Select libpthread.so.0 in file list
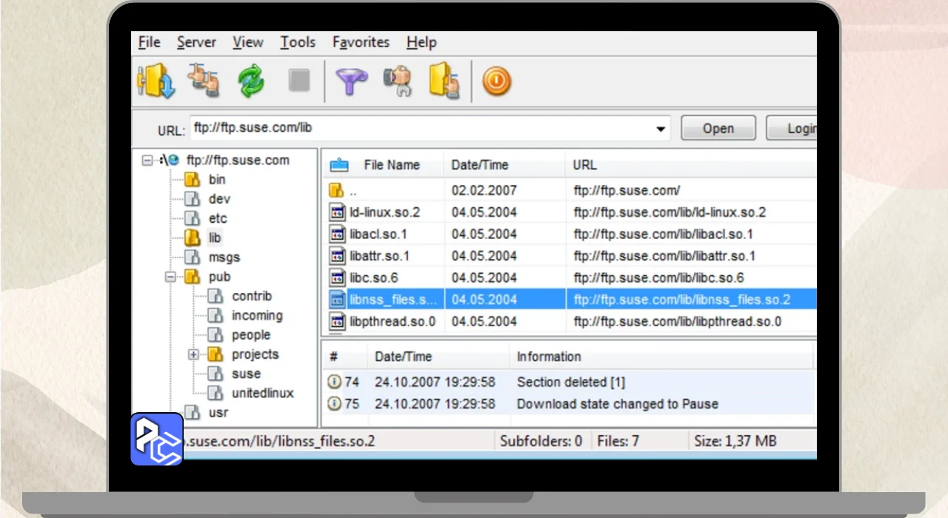The width and height of the screenshot is (948, 518). click(393, 322)
